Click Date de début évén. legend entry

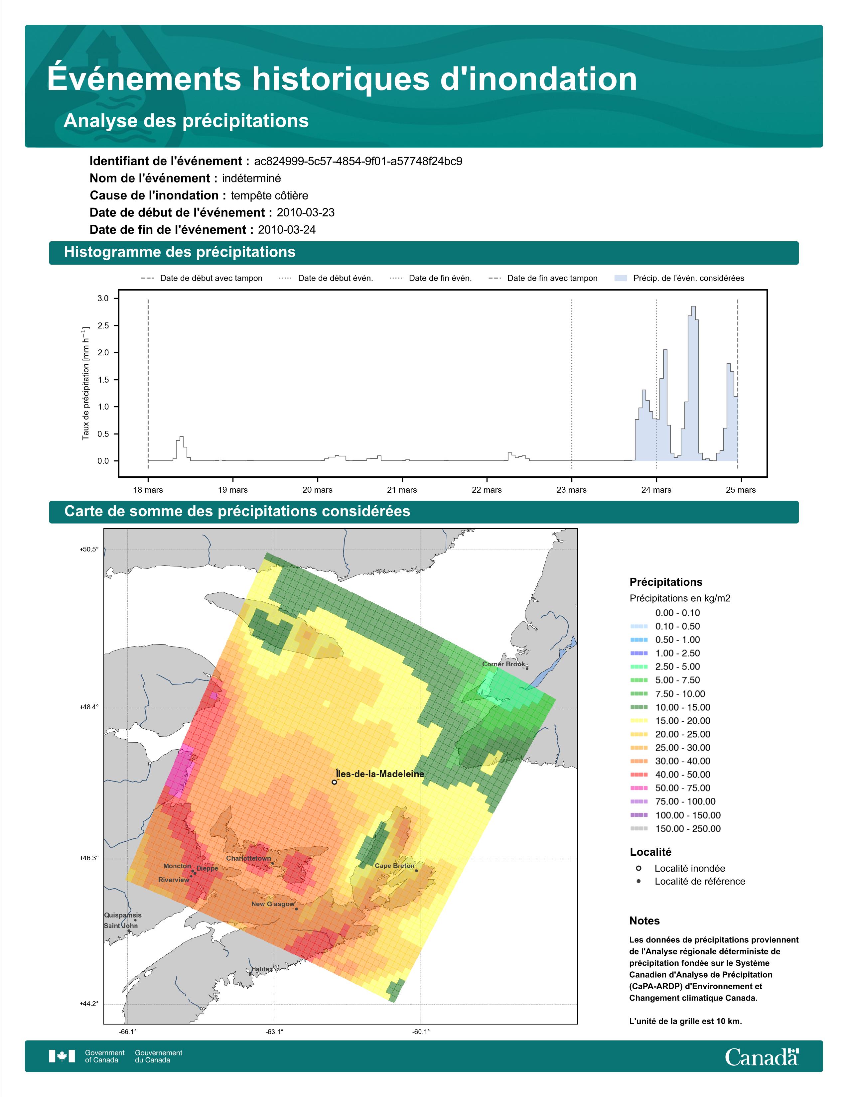(326, 278)
